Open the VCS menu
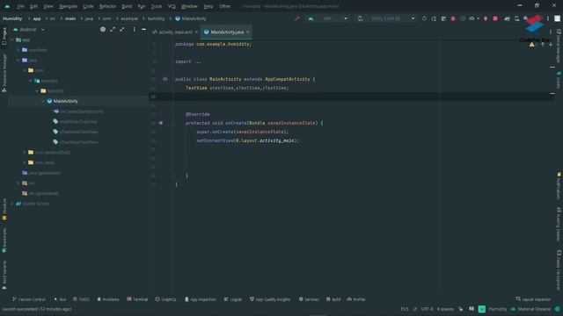 click(172, 6)
